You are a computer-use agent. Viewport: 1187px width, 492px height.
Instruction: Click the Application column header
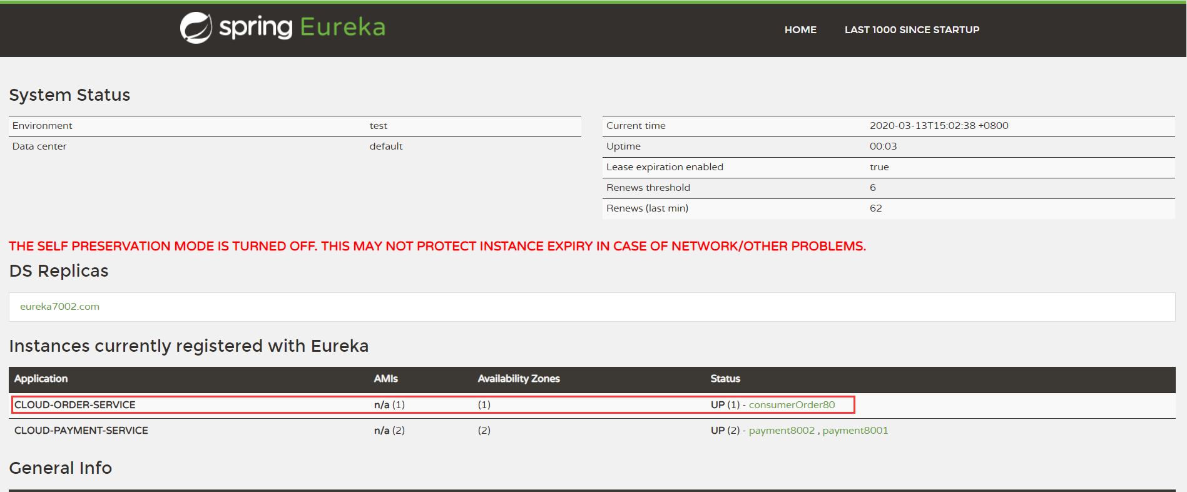click(41, 379)
